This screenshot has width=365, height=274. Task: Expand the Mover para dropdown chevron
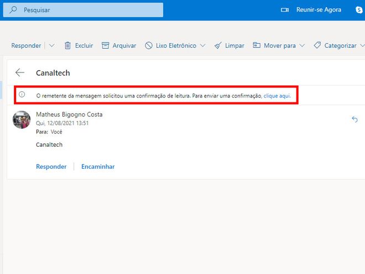(x=302, y=45)
